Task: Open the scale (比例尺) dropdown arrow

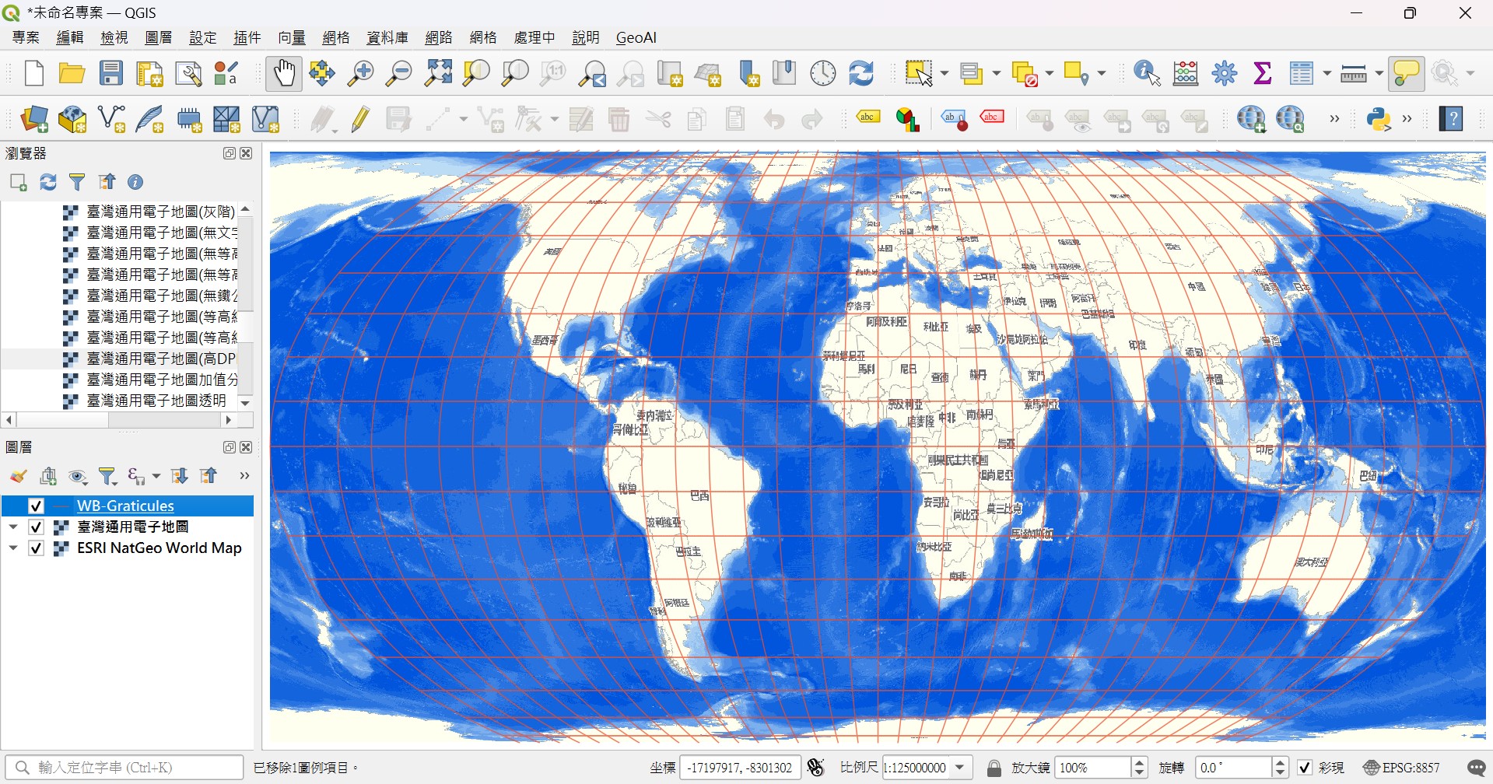Action: click(x=960, y=768)
